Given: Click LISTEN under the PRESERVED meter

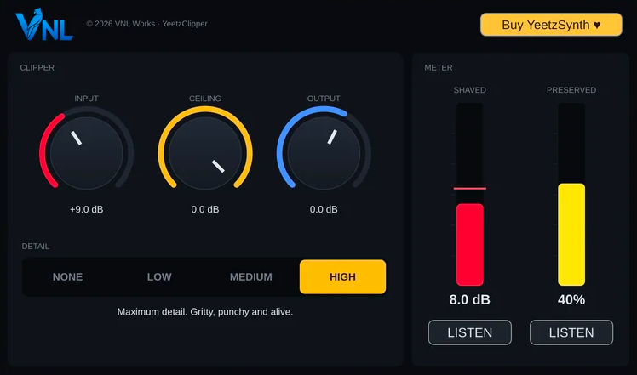Looking at the screenshot, I should coord(571,332).
